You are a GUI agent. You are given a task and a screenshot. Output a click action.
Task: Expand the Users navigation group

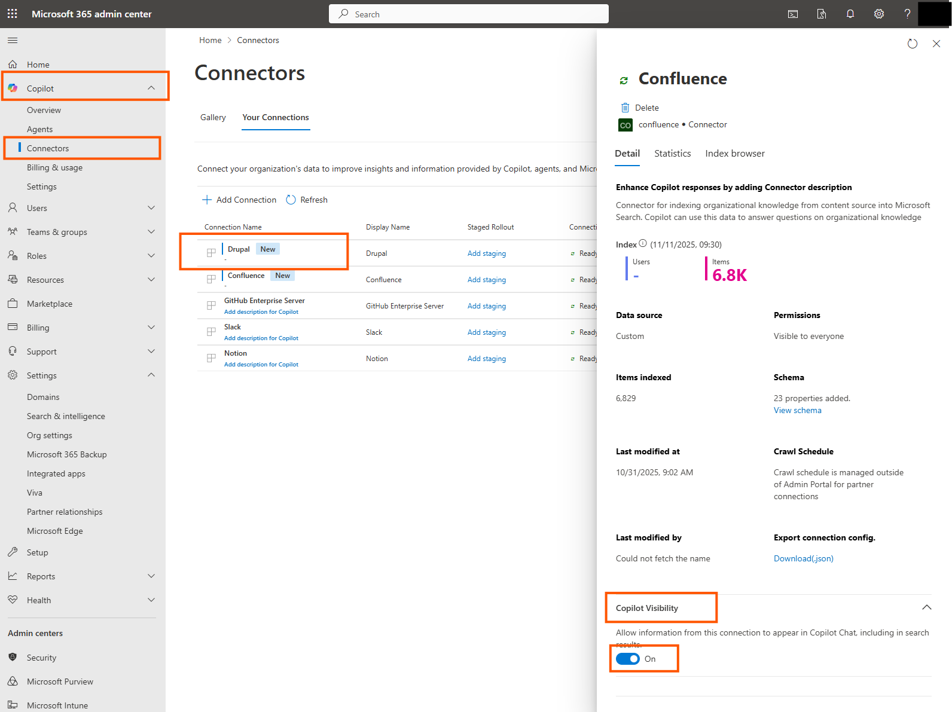pyautogui.click(x=151, y=208)
